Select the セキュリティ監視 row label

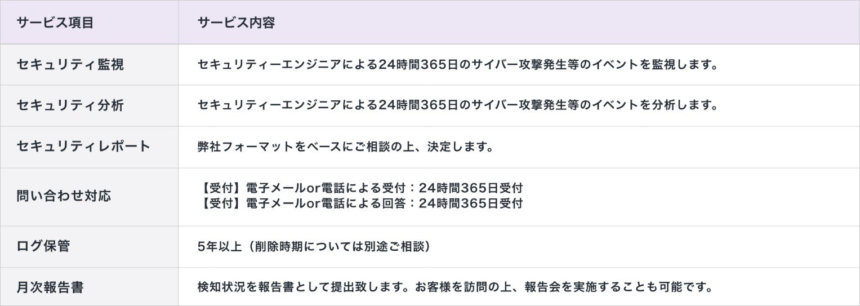[x=70, y=64]
